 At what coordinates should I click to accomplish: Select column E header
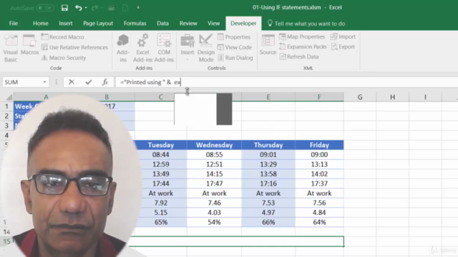pyautogui.click(x=268, y=97)
